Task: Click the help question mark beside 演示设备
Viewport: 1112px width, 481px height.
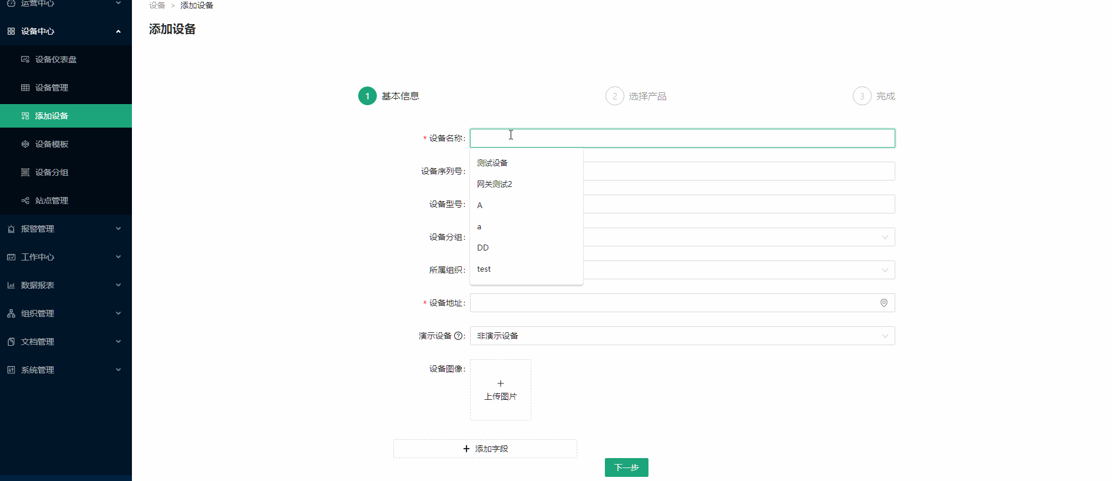Action: [458, 336]
